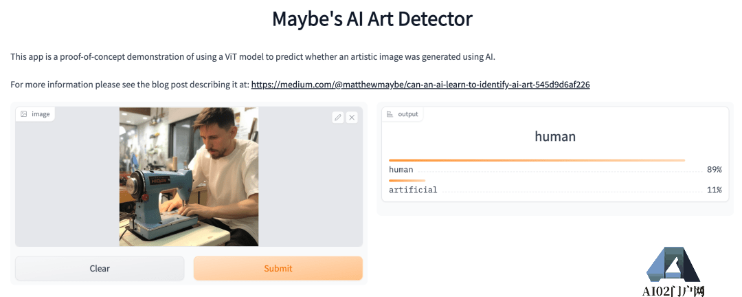Open the medium.com blog post link
The height and width of the screenshot is (297, 742).
click(420, 85)
